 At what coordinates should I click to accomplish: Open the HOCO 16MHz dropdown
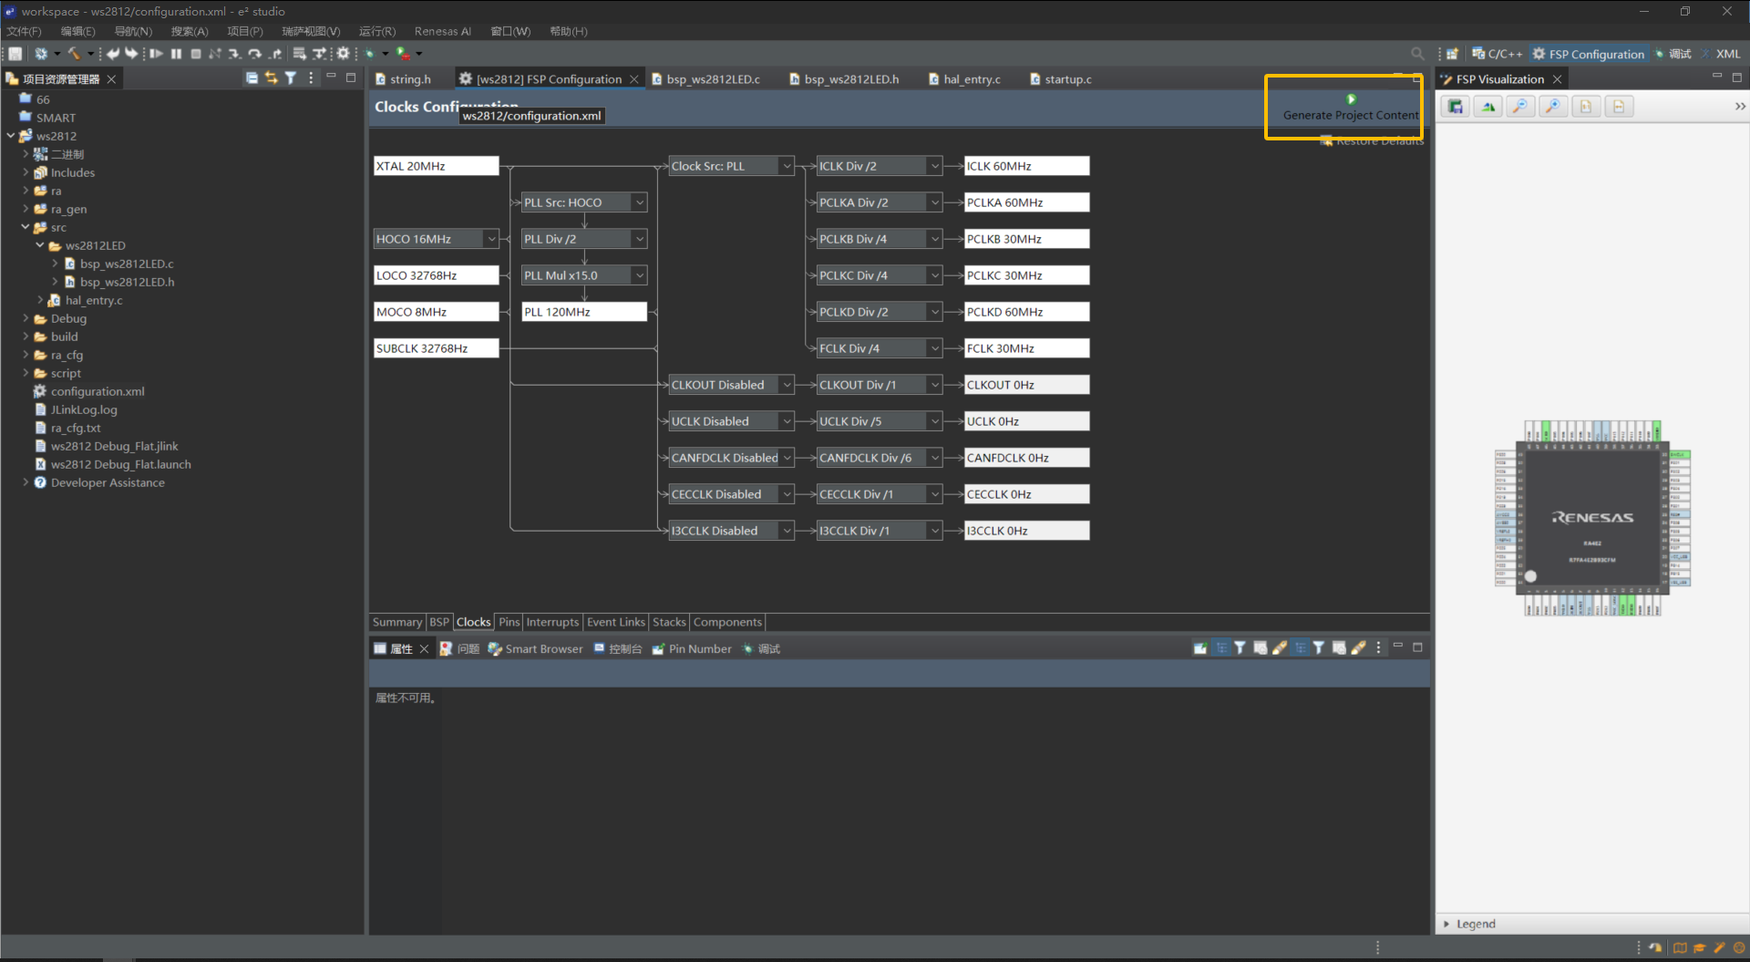(x=491, y=239)
